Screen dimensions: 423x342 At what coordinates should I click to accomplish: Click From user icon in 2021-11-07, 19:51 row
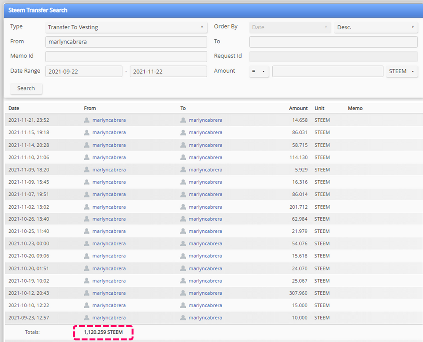click(87, 194)
